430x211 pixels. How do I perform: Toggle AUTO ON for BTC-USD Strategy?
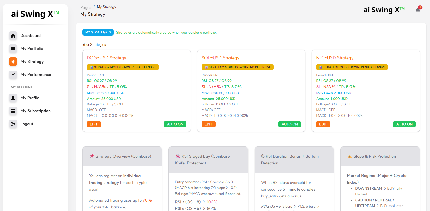[404, 124]
